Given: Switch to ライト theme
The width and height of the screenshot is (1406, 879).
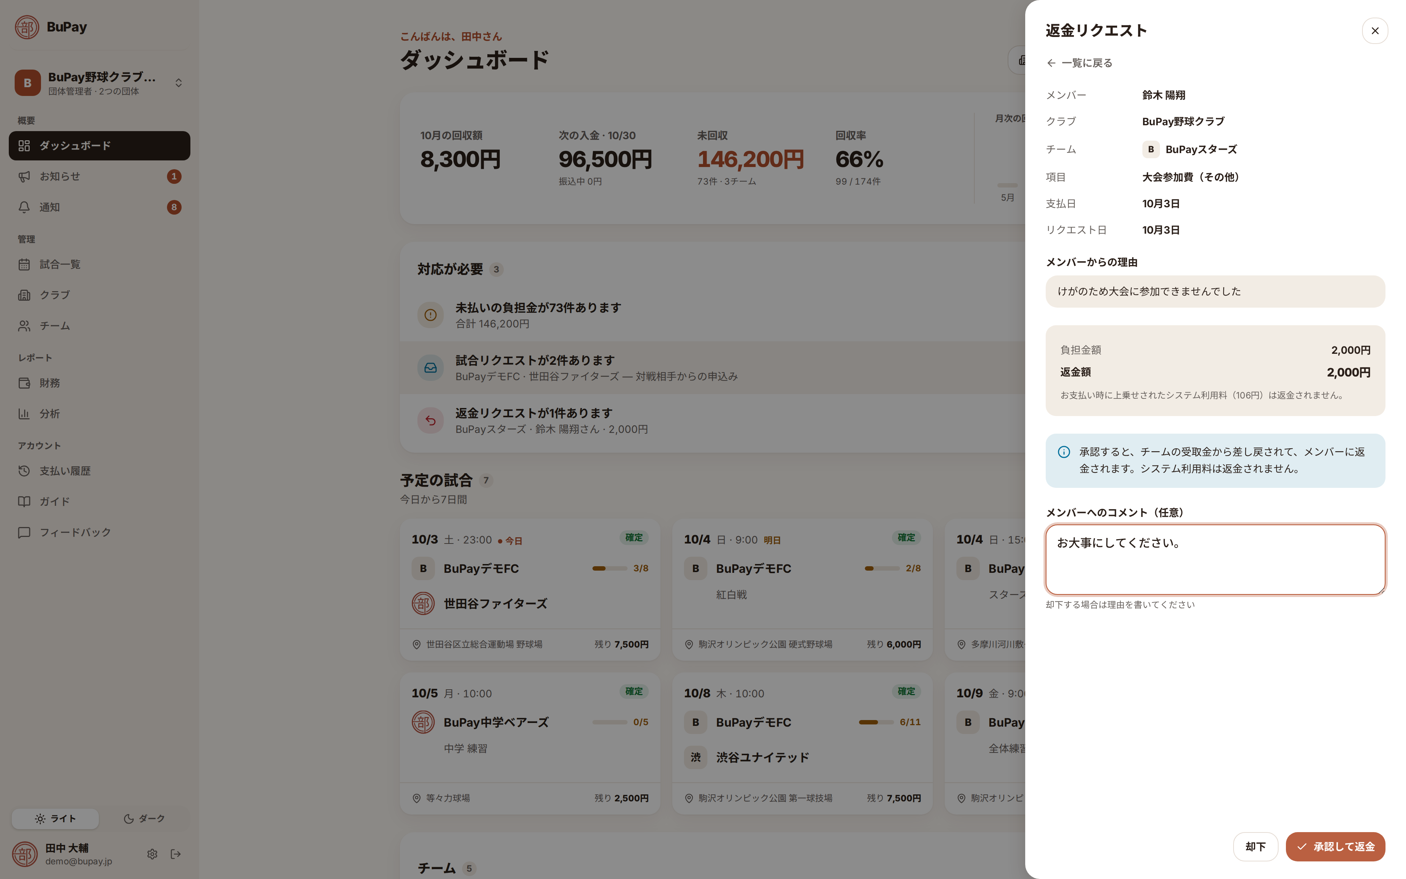Looking at the screenshot, I should pyautogui.click(x=55, y=819).
